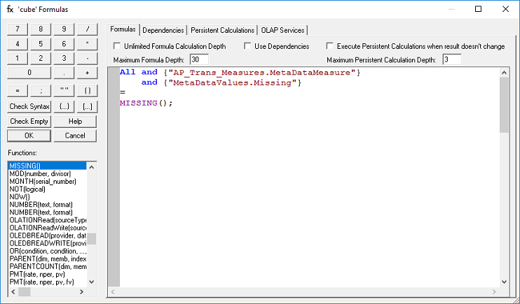
Task: Click the Check Empty button
Action: point(29,121)
